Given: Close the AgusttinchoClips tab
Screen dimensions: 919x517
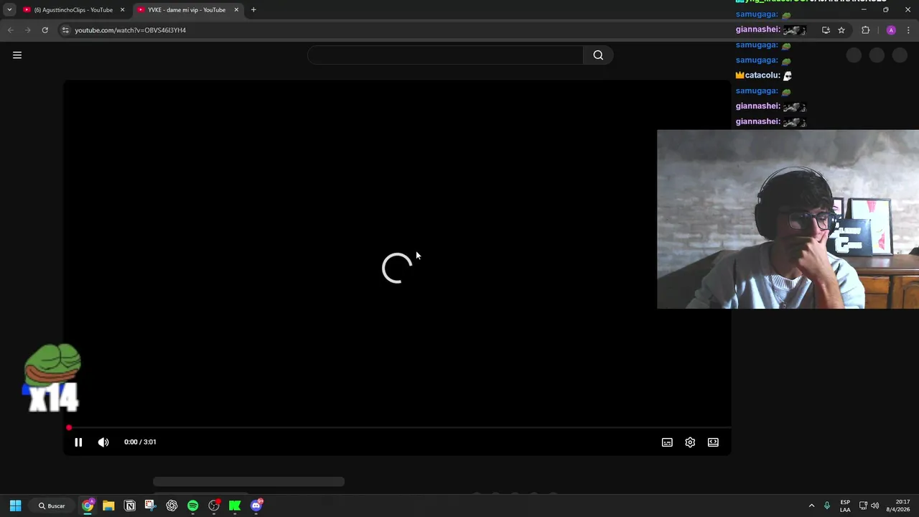Looking at the screenshot, I should point(122,10).
